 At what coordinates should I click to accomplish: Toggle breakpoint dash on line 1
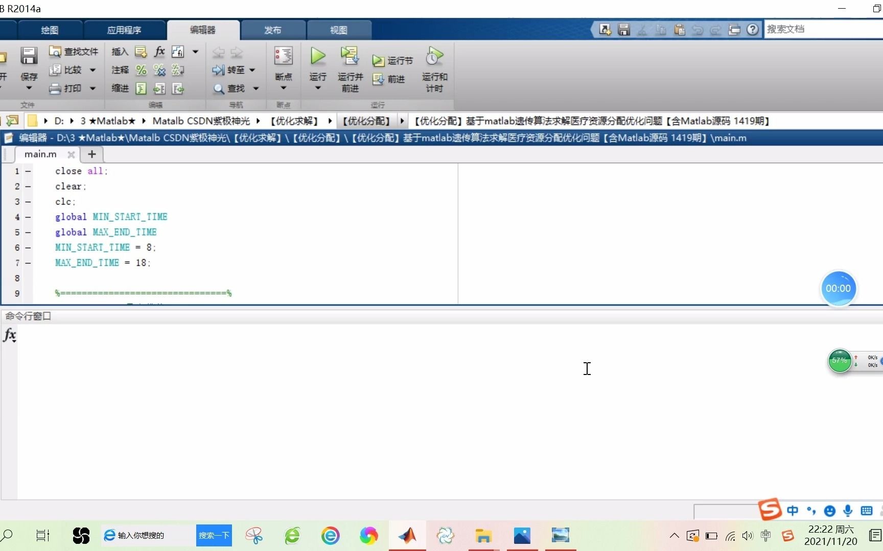[28, 171]
